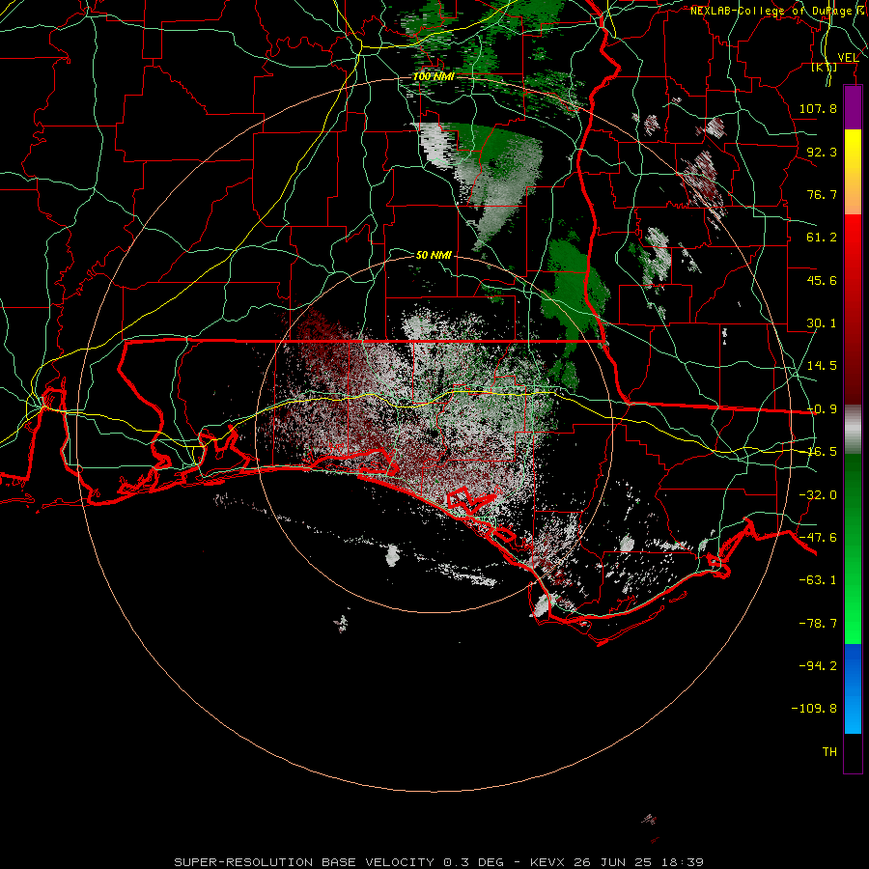Select the 92.3 scale value

point(822,152)
